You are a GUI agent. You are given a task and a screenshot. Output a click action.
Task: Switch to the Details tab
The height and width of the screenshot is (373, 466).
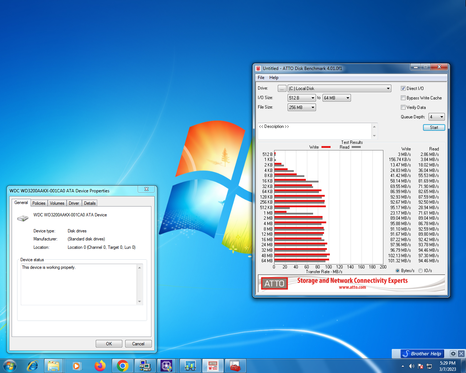pos(90,203)
